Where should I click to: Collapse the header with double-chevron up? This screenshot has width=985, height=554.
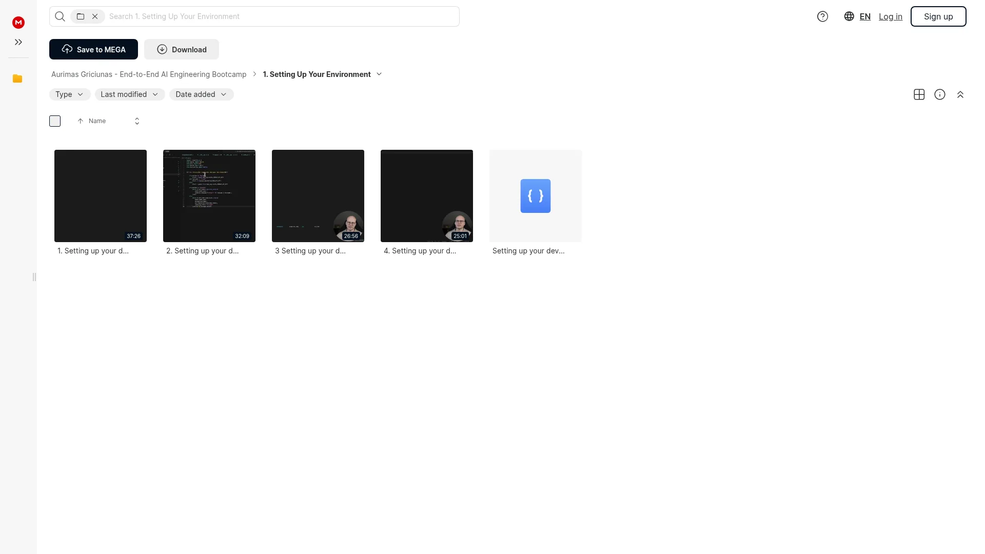point(960,94)
